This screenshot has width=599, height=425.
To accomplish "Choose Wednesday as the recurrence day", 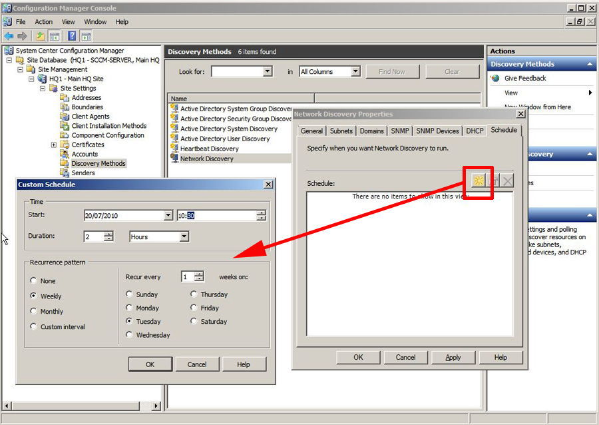I will (x=129, y=334).
